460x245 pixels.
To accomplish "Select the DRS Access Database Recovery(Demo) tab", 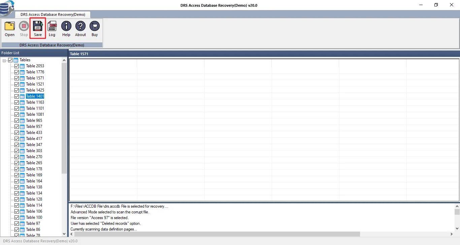I will 53,14.
